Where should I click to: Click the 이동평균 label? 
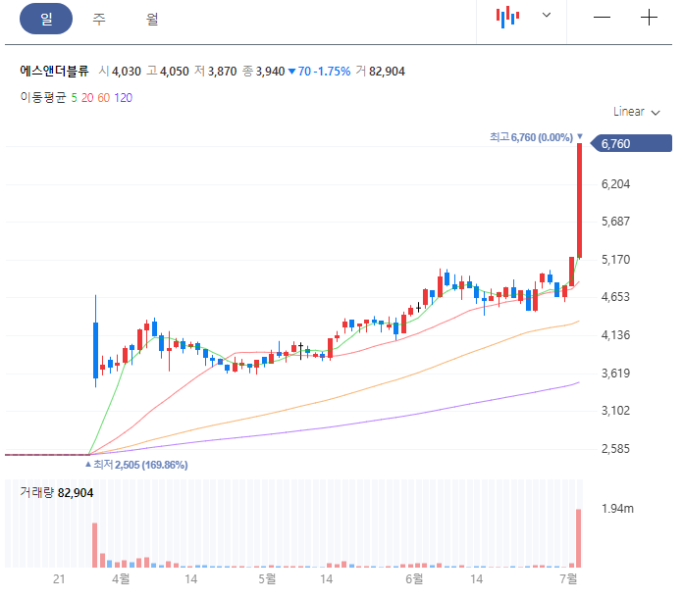point(43,97)
